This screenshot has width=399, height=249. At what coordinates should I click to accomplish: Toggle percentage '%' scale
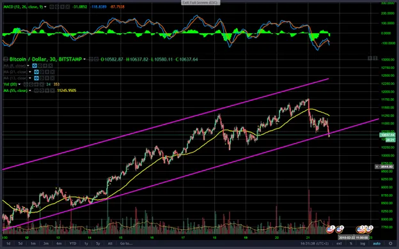click(x=351, y=243)
